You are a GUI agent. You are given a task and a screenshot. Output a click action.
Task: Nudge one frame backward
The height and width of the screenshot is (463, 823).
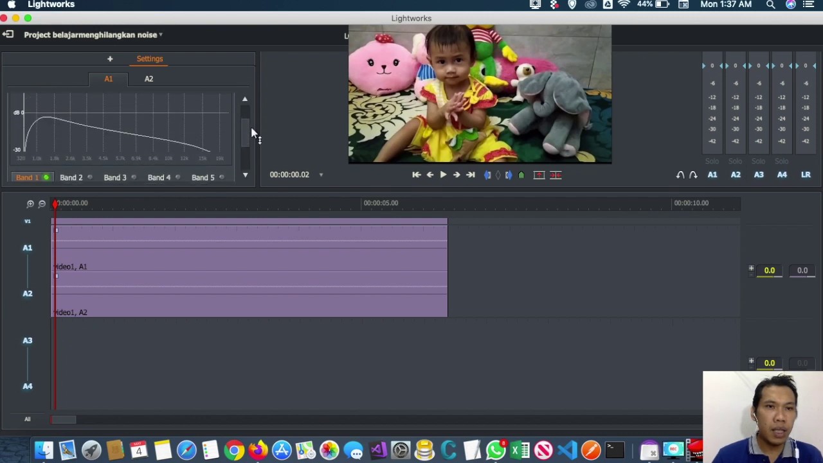[x=430, y=175]
